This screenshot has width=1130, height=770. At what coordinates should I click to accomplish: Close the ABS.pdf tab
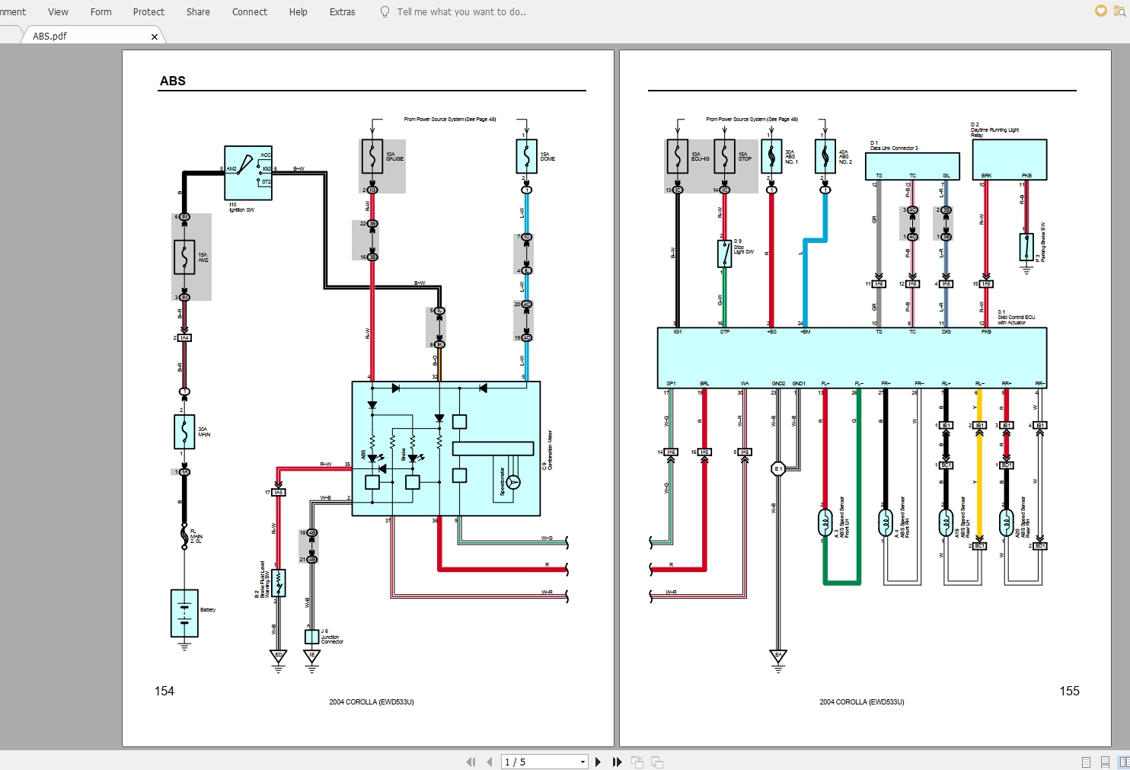[155, 37]
